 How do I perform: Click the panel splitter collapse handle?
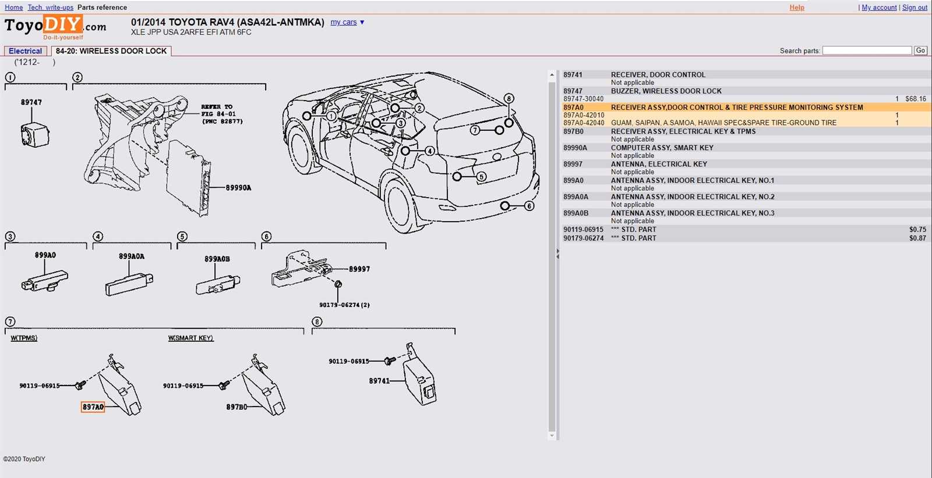pyautogui.click(x=557, y=254)
